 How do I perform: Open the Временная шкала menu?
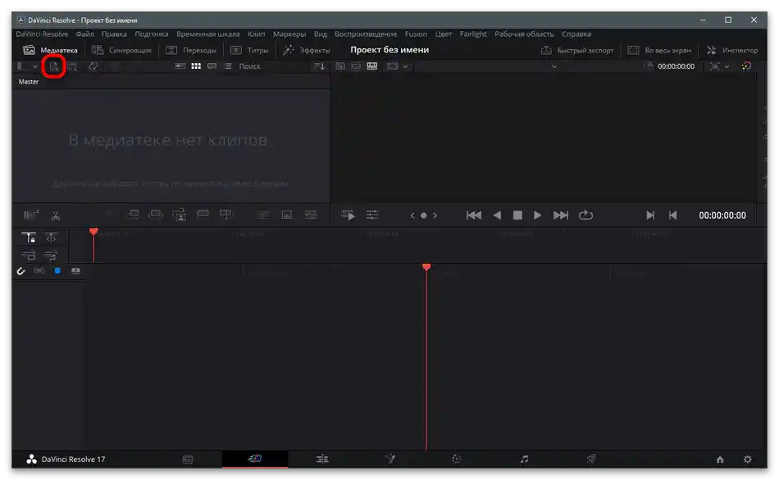click(207, 34)
